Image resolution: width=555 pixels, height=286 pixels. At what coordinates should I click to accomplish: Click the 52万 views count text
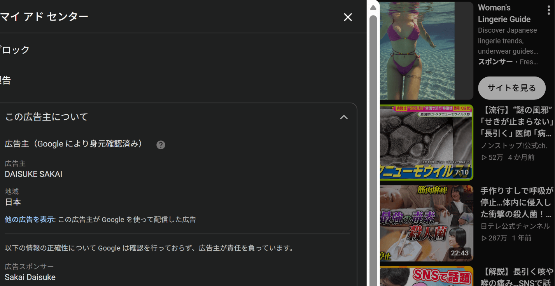point(495,157)
